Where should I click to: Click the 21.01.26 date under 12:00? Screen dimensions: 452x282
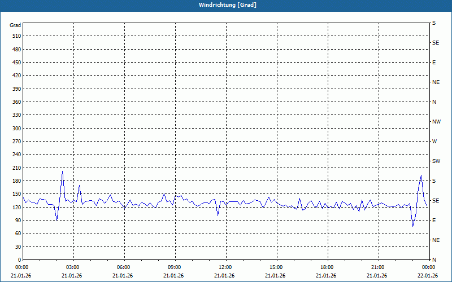pos(224,276)
